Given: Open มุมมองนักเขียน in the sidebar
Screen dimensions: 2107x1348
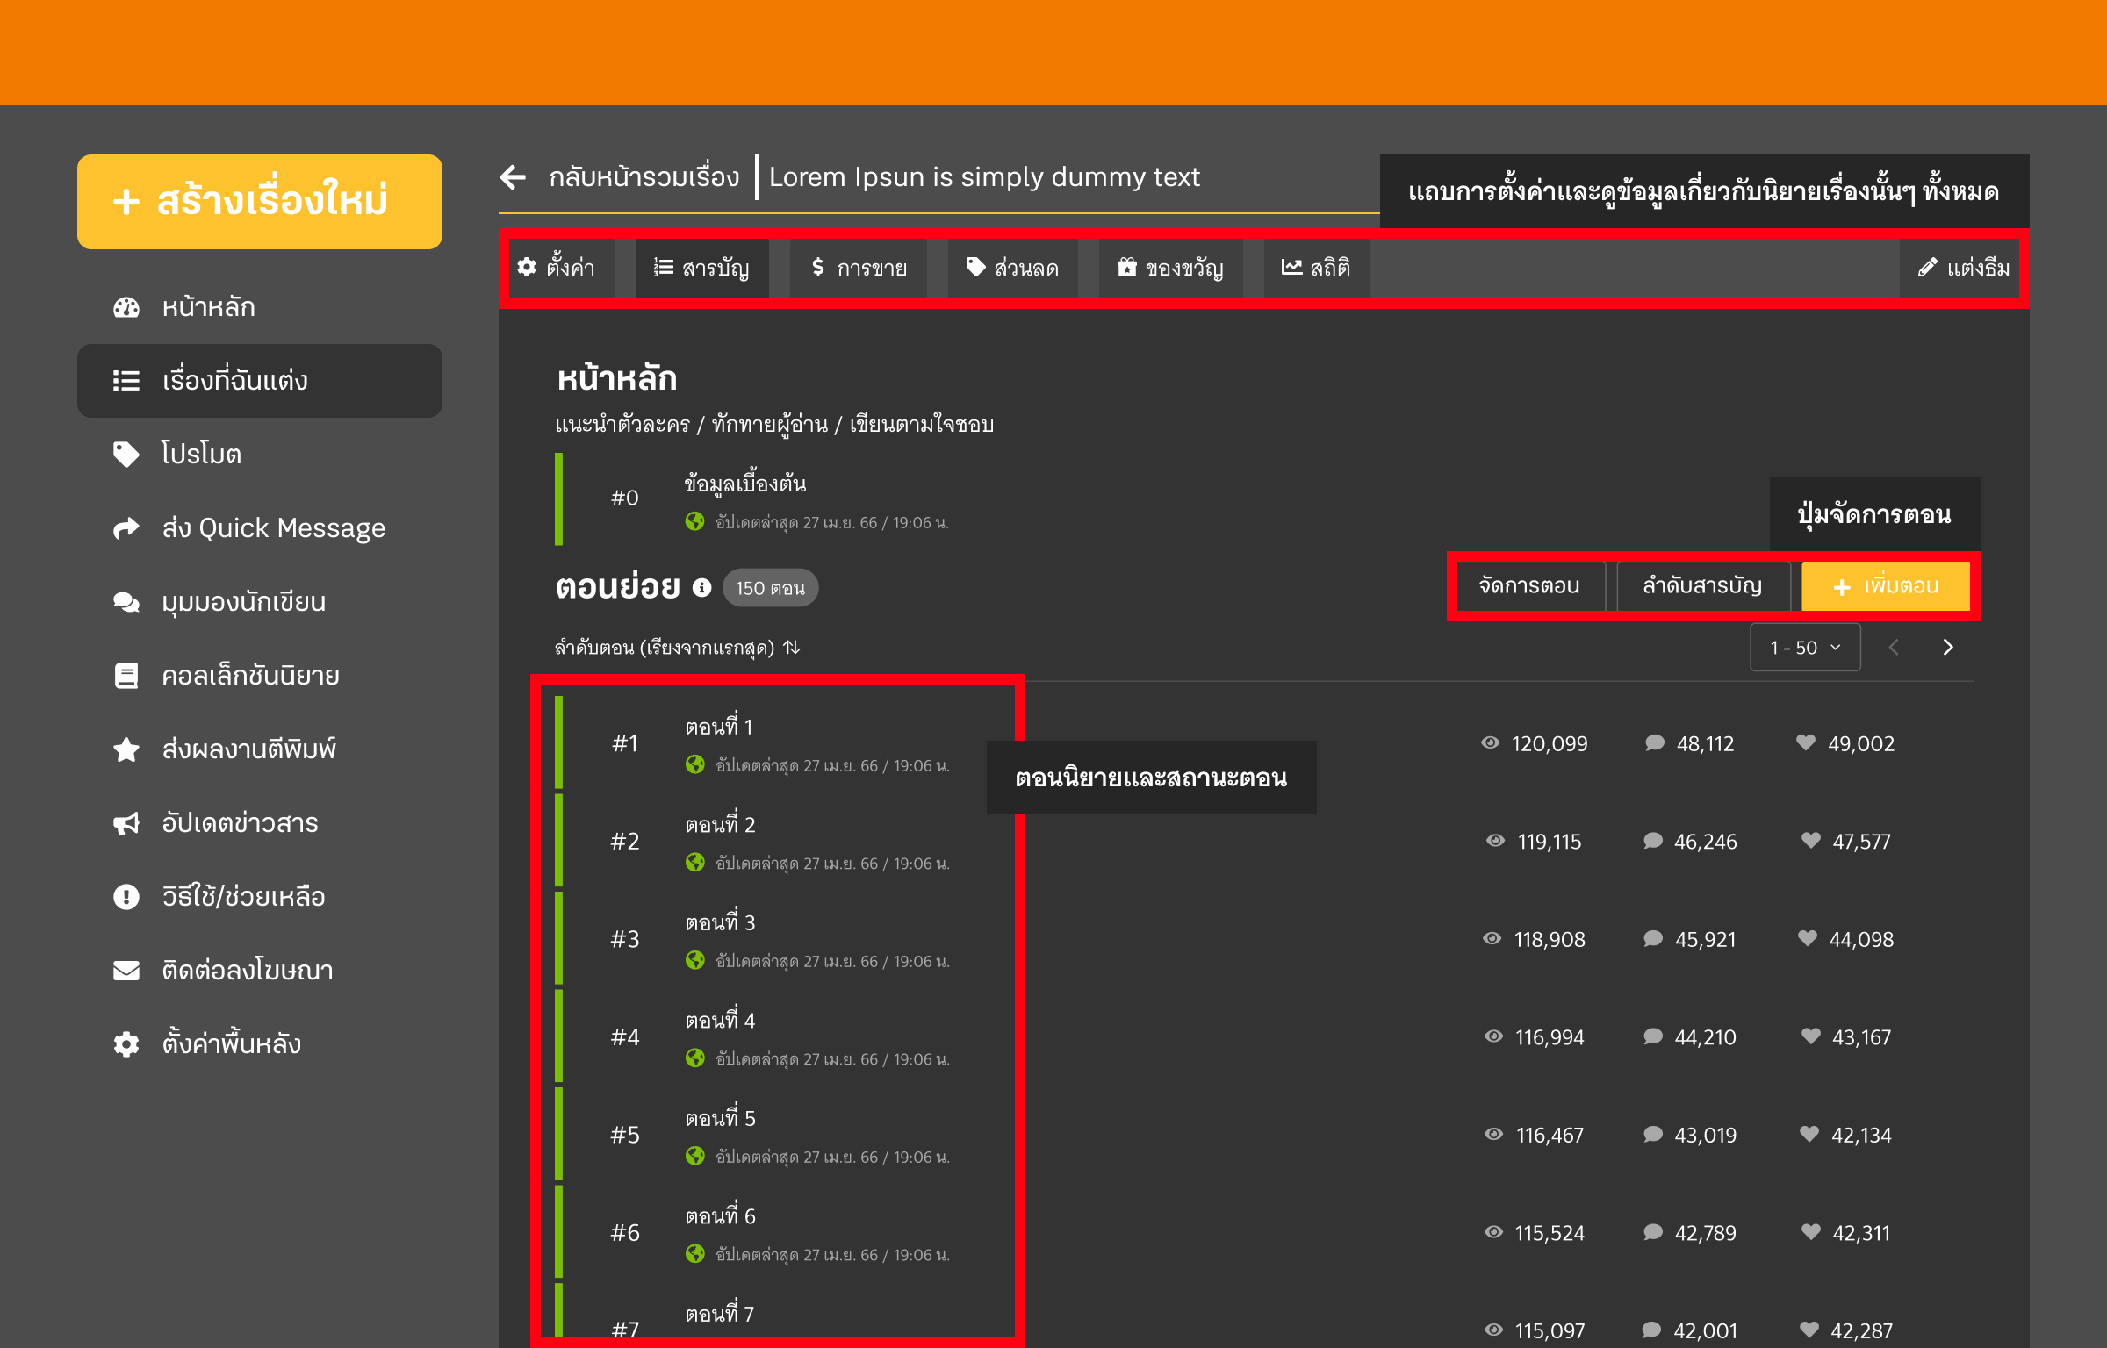Looking at the screenshot, I should tap(260, 601).
